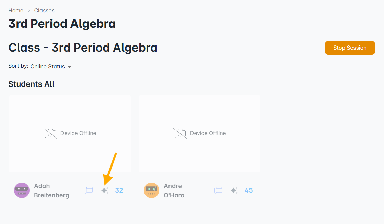Click Adah's score number 32
Viewport: 384px width, 224px height.
click(x=119, y=190)
